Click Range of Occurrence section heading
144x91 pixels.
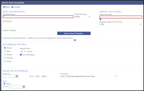coord(15,71)
